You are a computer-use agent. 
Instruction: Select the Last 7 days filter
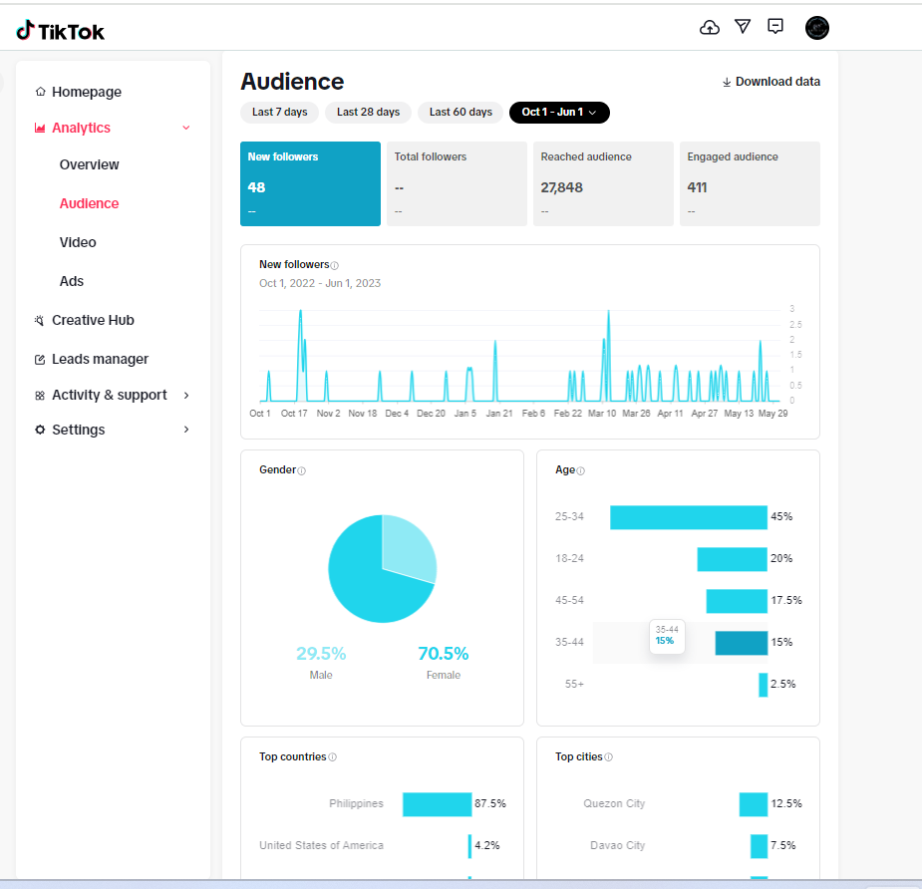click(x=279, y=113)
